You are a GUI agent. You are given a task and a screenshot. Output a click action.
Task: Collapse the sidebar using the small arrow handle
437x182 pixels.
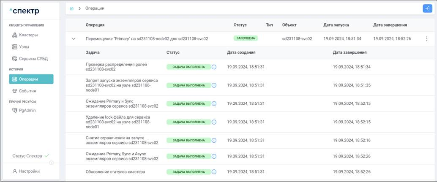click(x=51, y=163)
